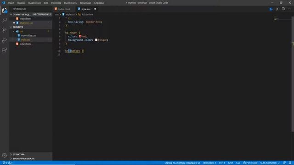Click the UTF-8 encoding indicator
Viewport: 294px width, 165px height.
222,163
